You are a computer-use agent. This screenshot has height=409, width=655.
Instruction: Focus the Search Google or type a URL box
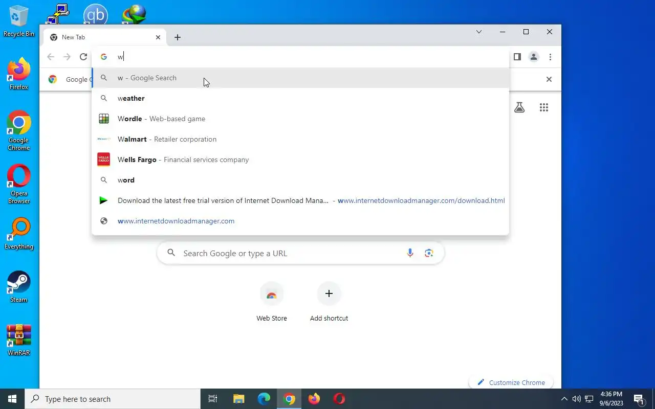tap(300, 253)
